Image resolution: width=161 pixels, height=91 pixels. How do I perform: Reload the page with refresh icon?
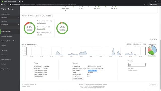coord(7,5)
